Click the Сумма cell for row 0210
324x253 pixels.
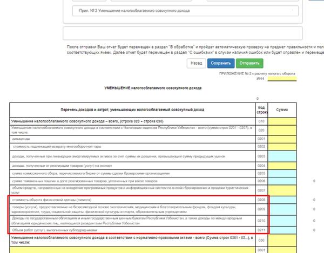(x=282, y=220)
